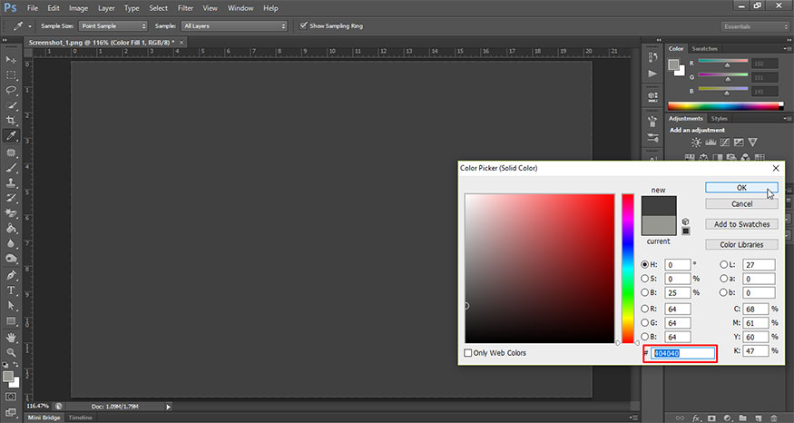Add a Levels adjustment
Image resolution: width=794 pixels, height=423 pixels.
pyautogui.click(x=711, y=143)
